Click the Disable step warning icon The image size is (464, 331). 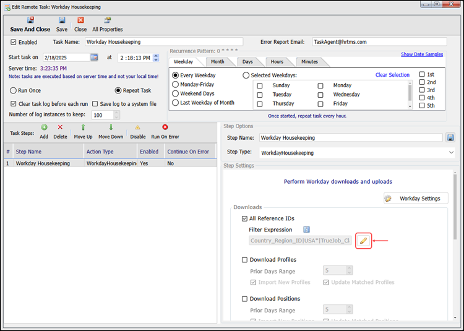pyautogui.click(x=137, y=127)
